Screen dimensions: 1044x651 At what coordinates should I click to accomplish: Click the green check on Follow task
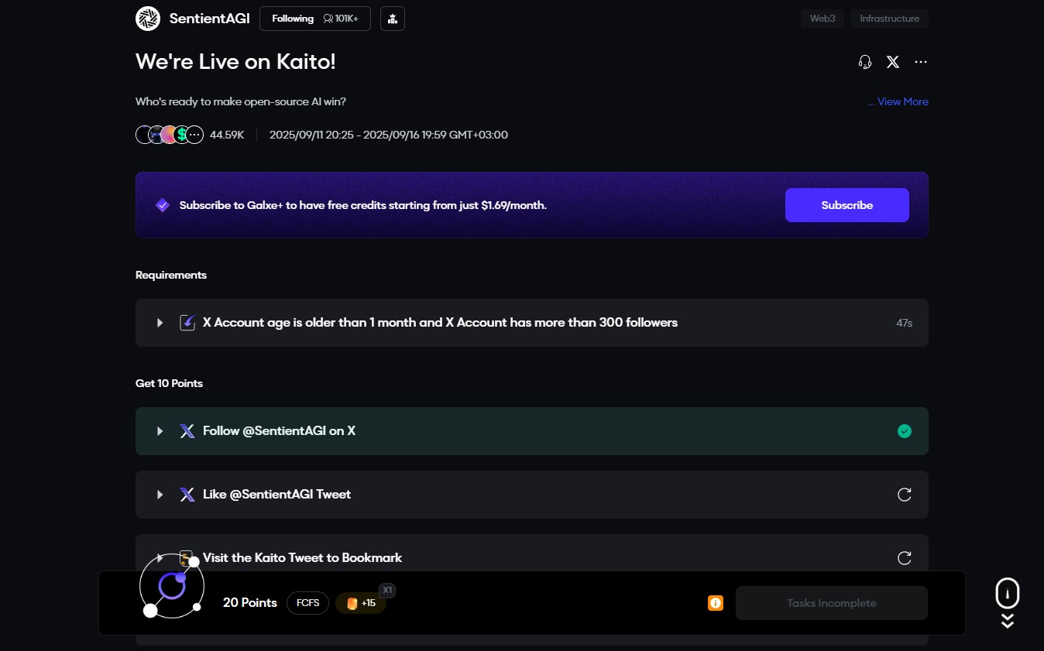click(904, 431)
